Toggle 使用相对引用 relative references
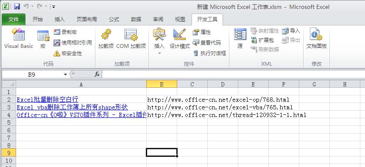 click(72, 42)
